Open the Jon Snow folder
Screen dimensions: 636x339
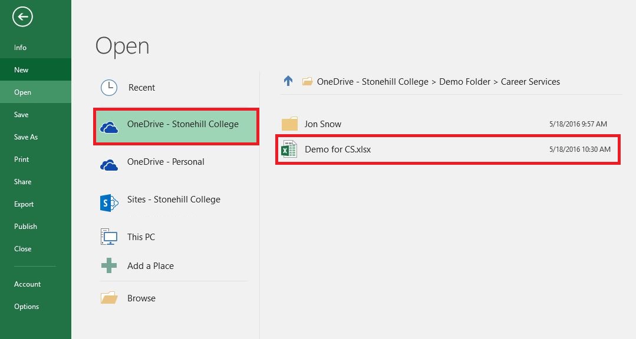[x=323, y=124]
